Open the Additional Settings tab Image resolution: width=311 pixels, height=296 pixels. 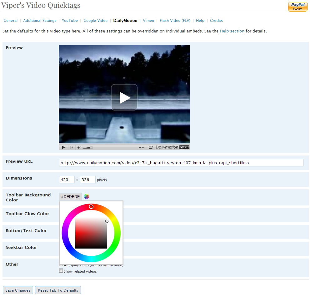click(x=40, y=21)
